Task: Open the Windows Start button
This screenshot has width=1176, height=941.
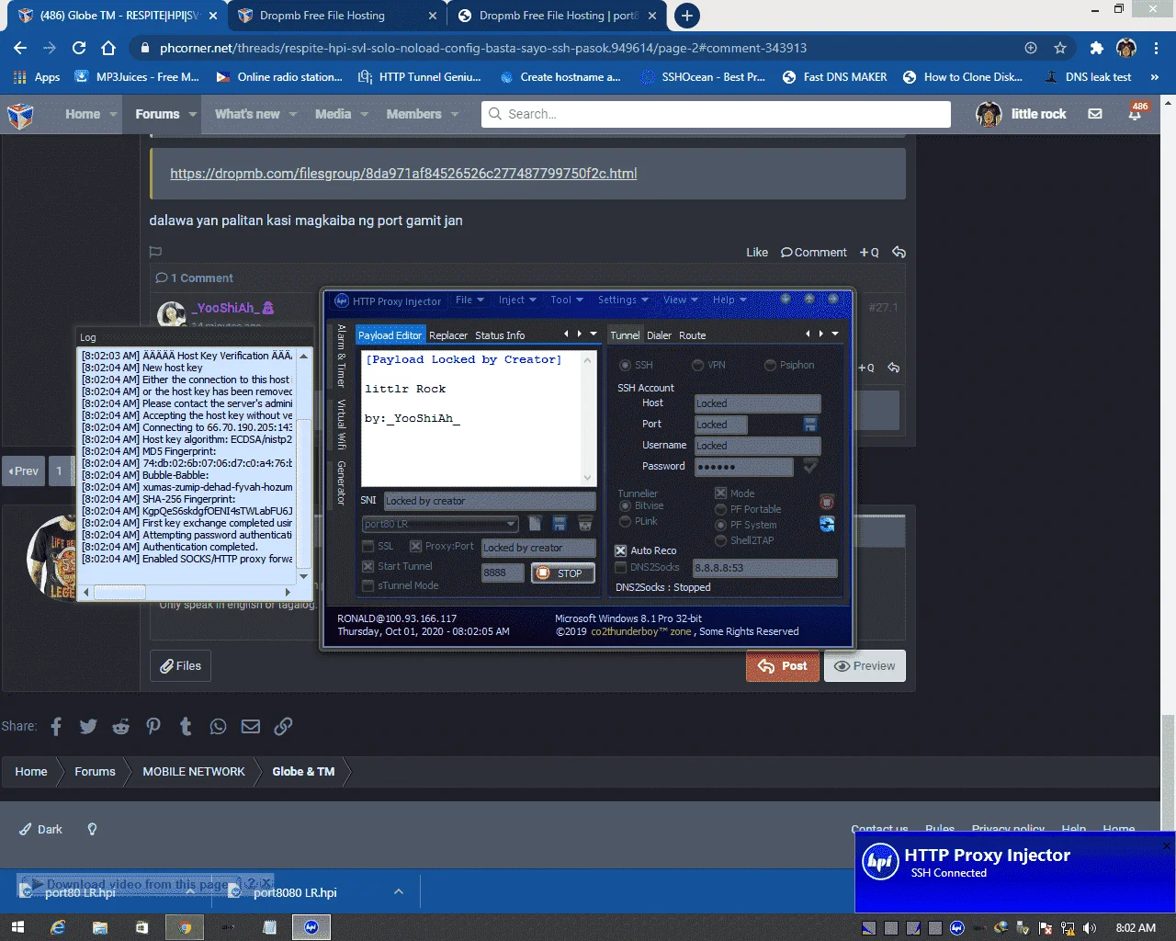Action: [17, 927]
